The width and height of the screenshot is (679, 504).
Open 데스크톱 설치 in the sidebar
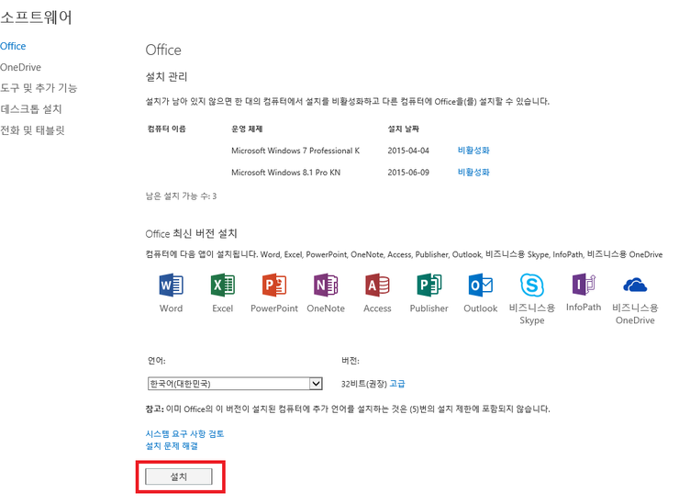31,108
